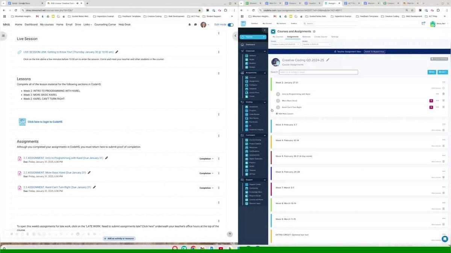The image size is (451, 253).
Task: Disable Edit mode on the Moodle course page
Action: coord(230,24)
